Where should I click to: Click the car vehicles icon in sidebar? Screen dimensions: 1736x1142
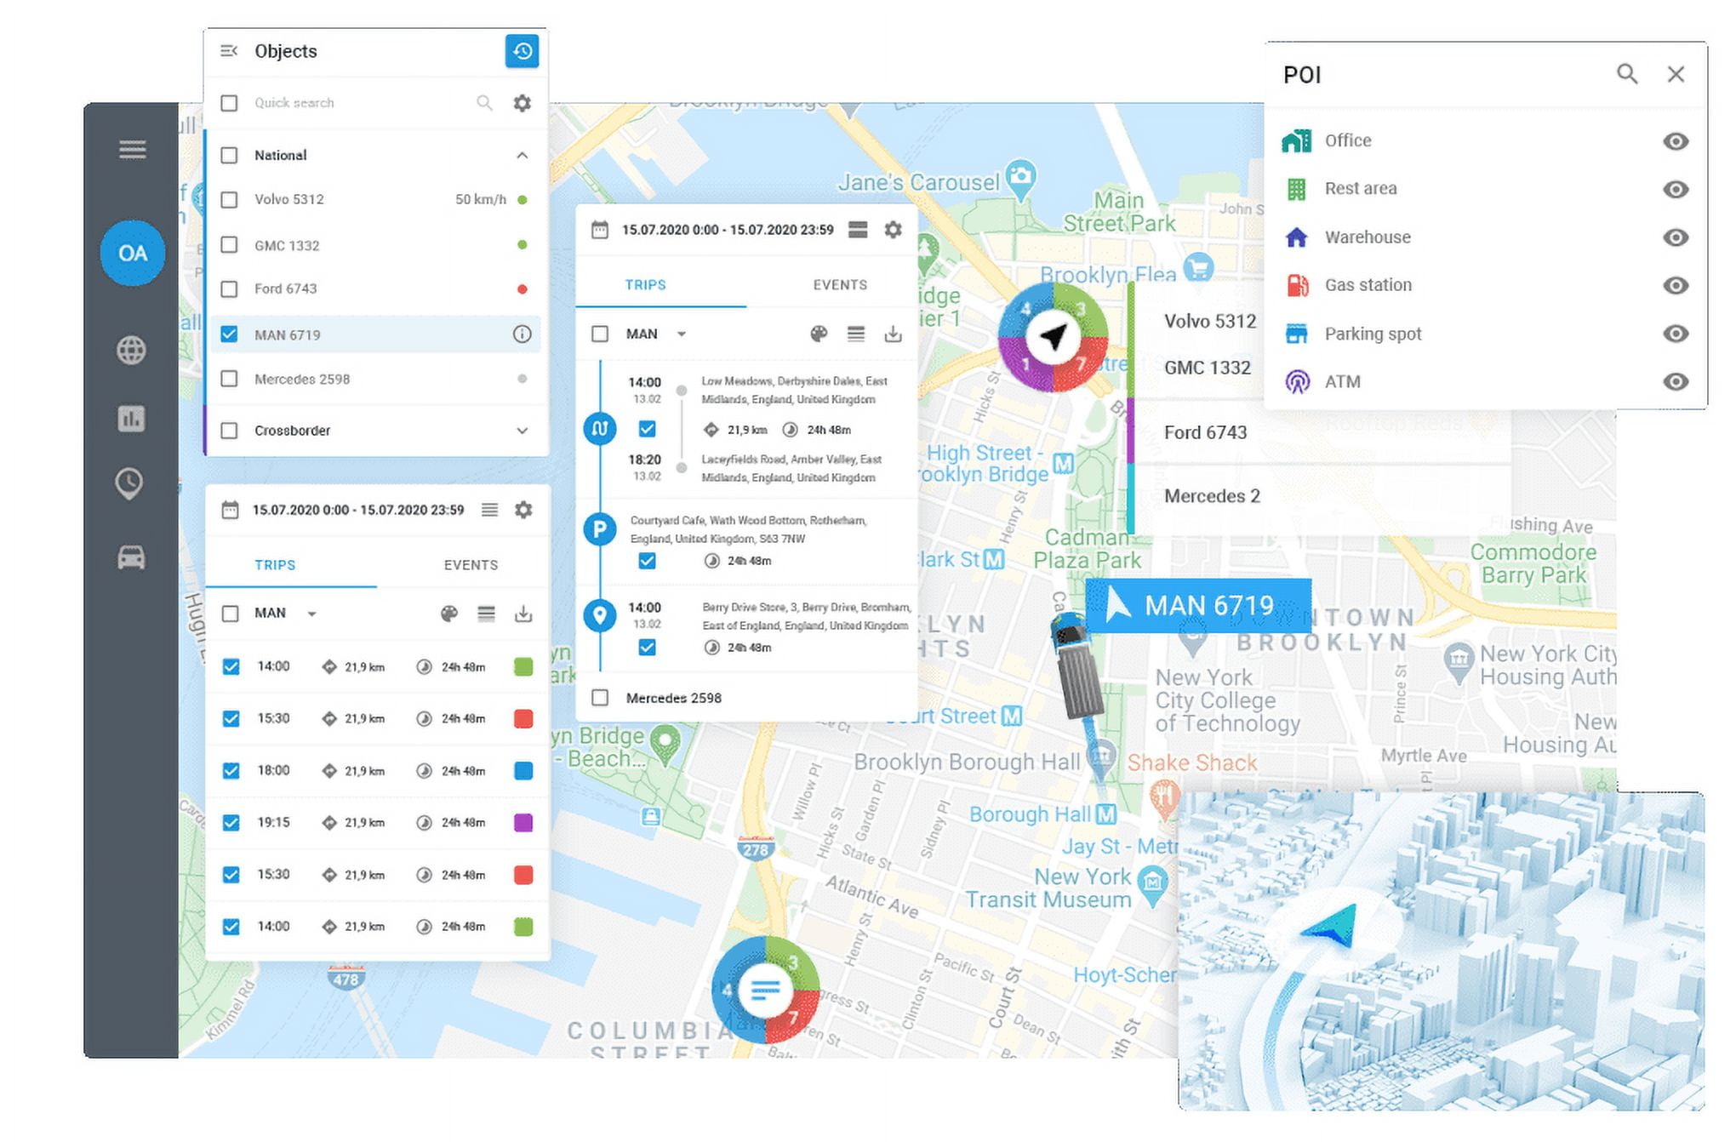[x=131, y=557]
